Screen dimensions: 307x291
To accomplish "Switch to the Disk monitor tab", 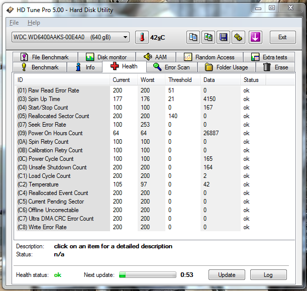I will [107, 57].
